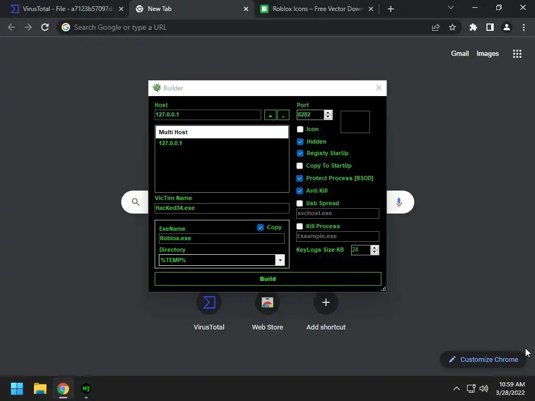Toggle the Anti Kill checkbox
Screen dimensions: 535x401
[x=299, y=191]
